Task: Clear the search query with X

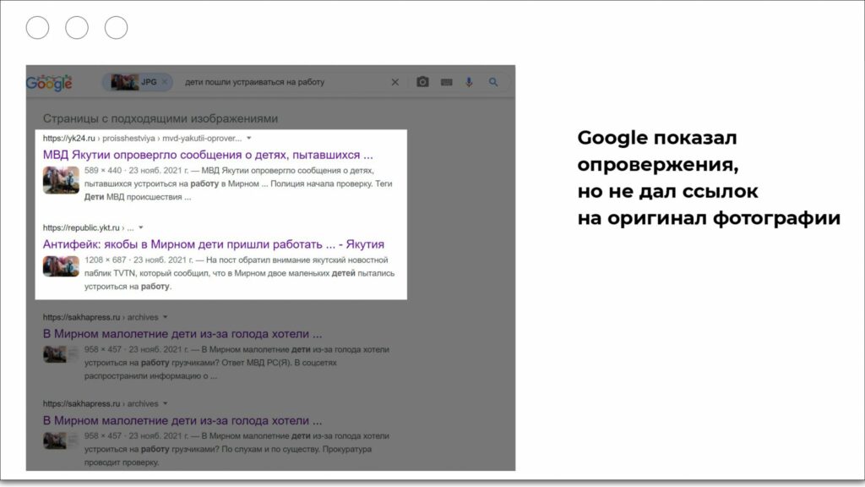Action: (395, 82)
